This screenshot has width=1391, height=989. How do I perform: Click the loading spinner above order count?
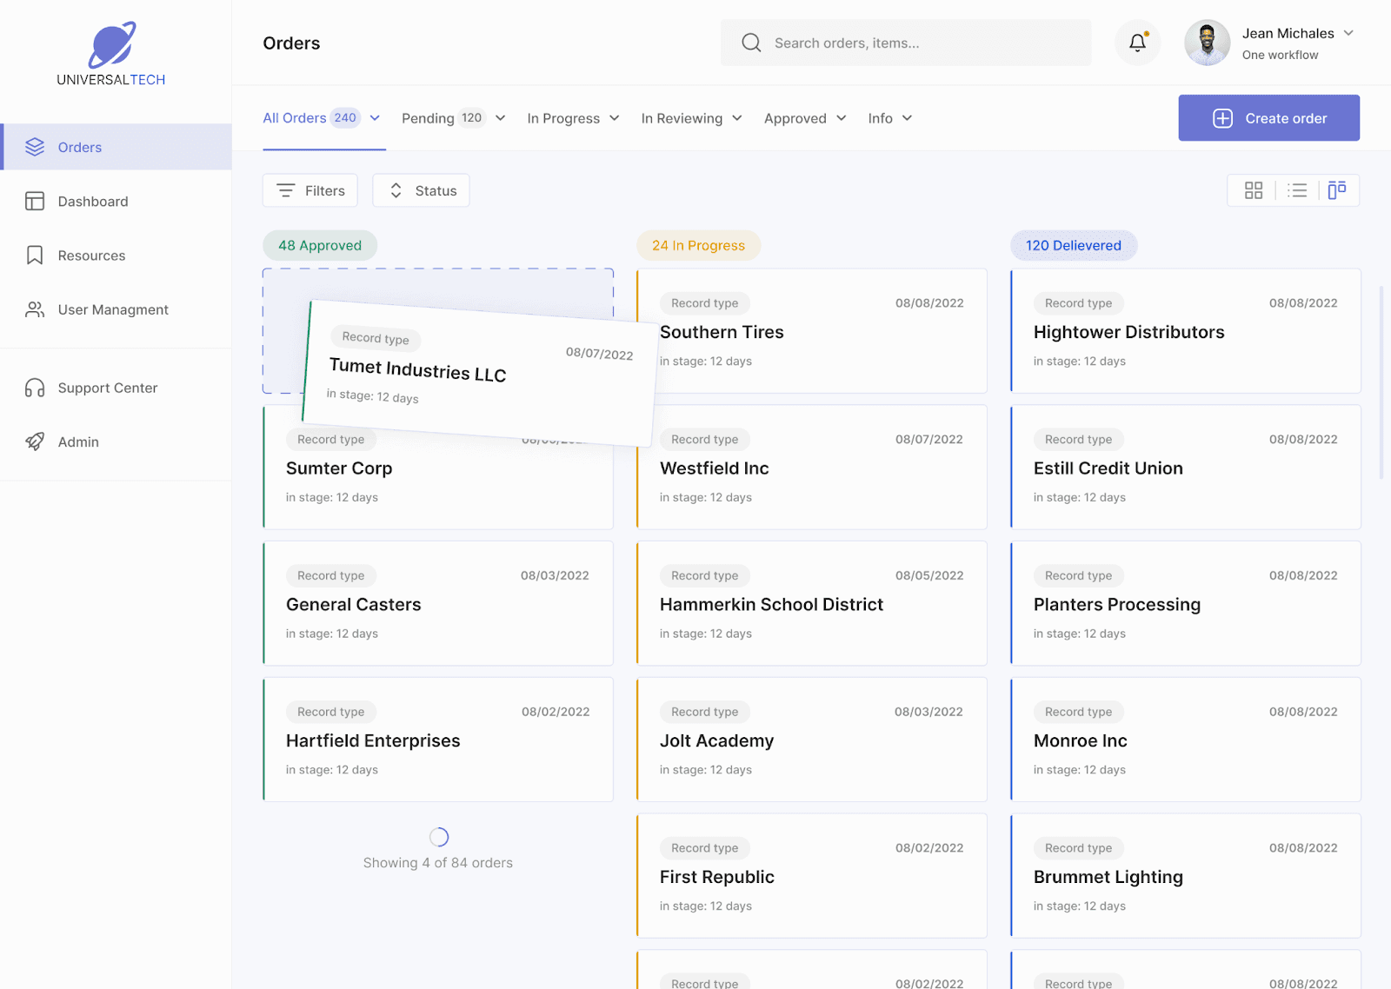coord(439,837)
